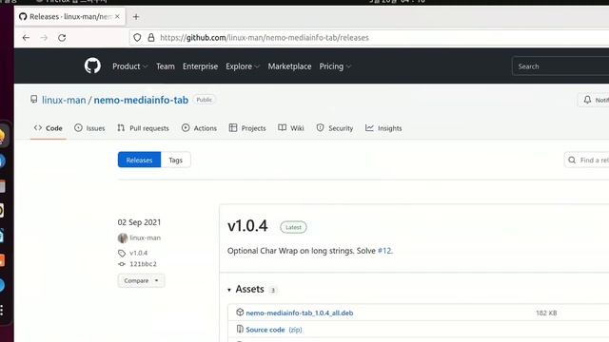
Task: Open the Product dropdown menu
Action: point(129,66)
